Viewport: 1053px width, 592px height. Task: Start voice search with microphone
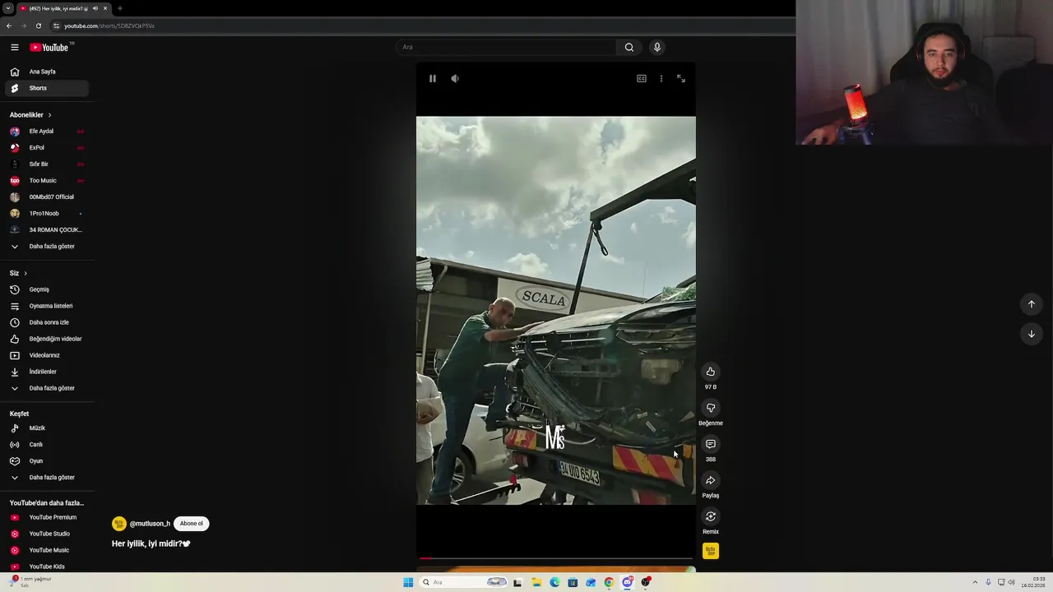(656, 47)
